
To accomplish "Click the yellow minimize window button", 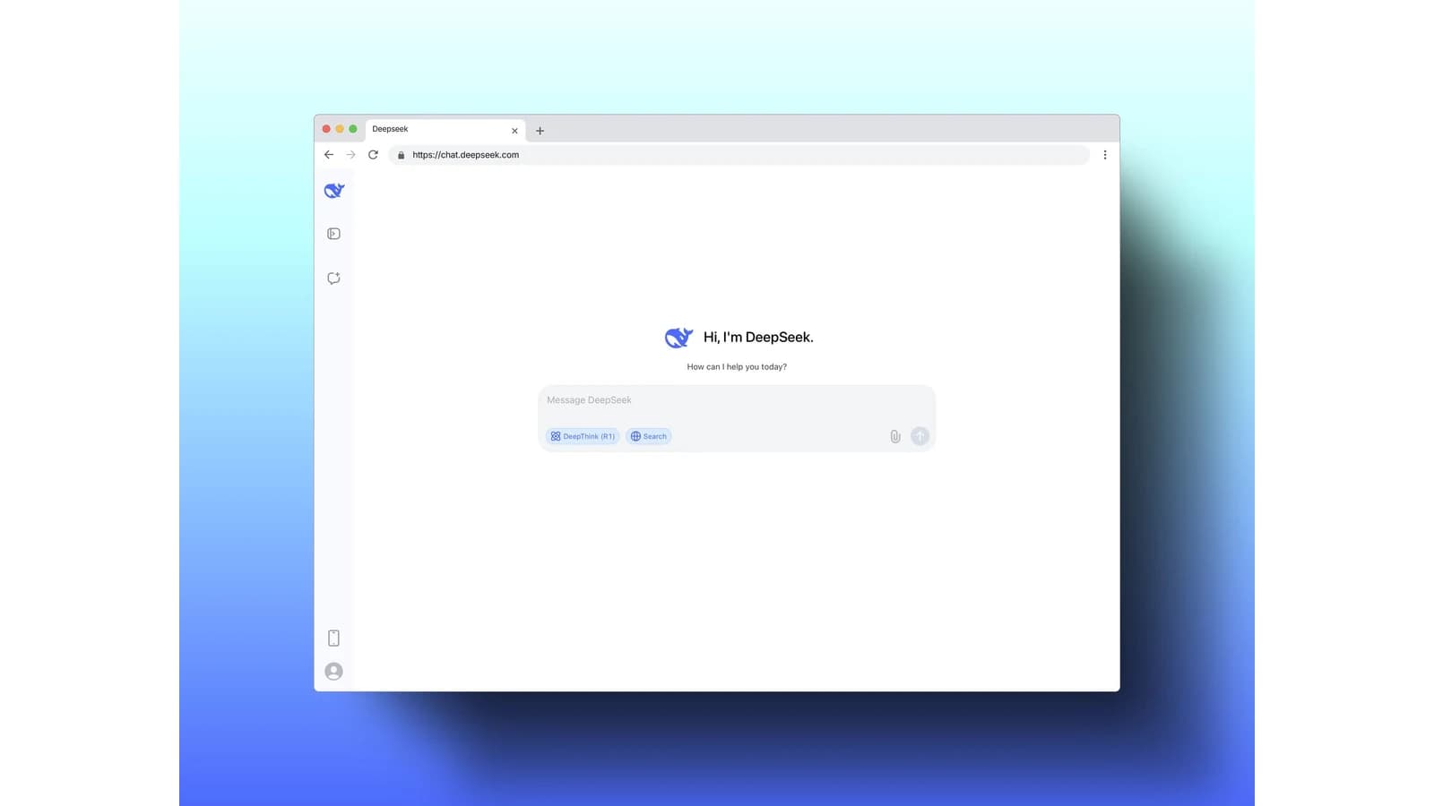I will [340, 129].
